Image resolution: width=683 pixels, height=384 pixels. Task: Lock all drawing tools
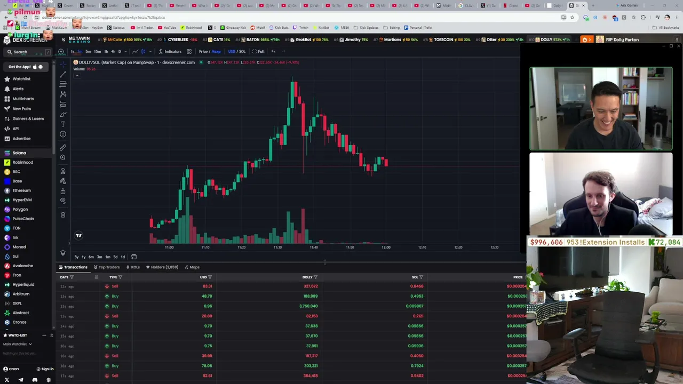(63, 191)
